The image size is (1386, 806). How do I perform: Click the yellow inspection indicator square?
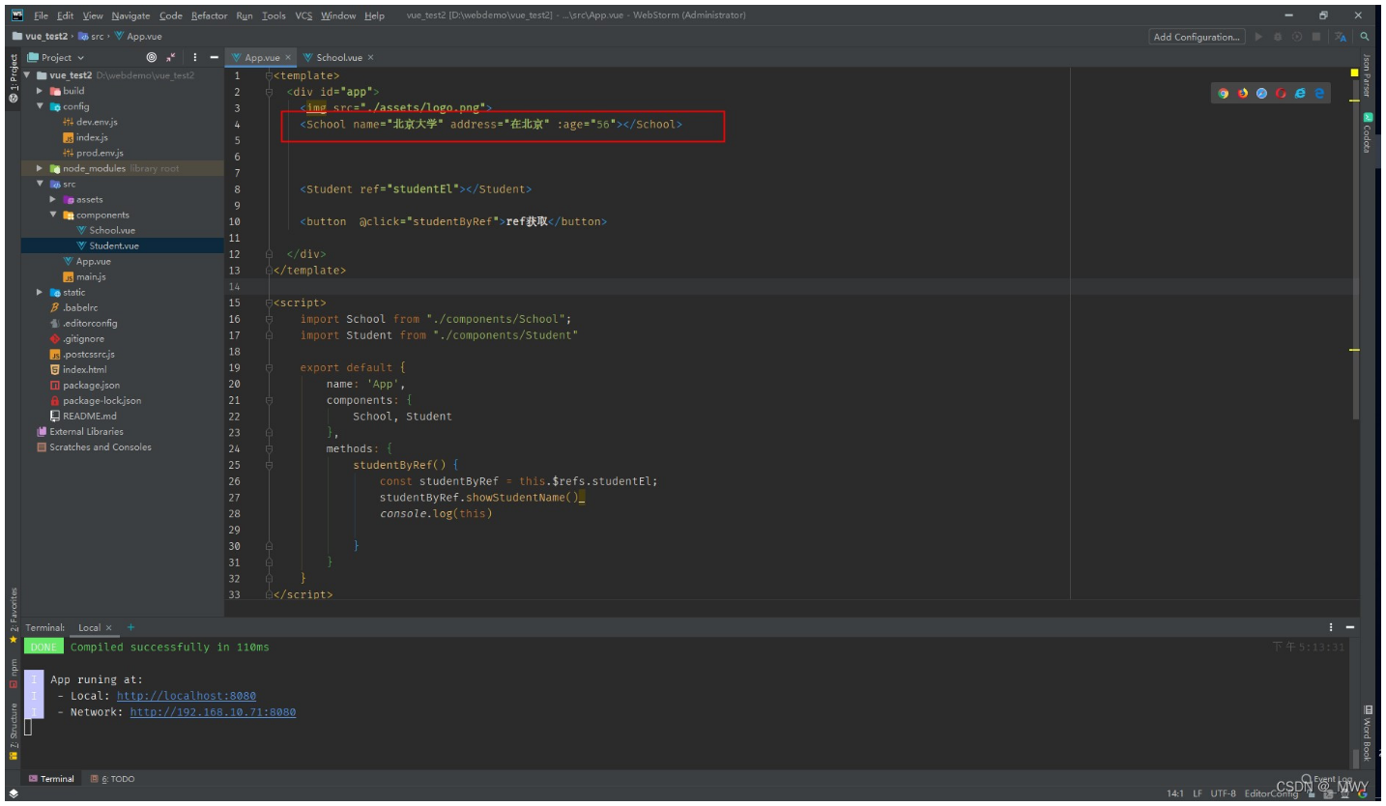[x=1354, y=72]
